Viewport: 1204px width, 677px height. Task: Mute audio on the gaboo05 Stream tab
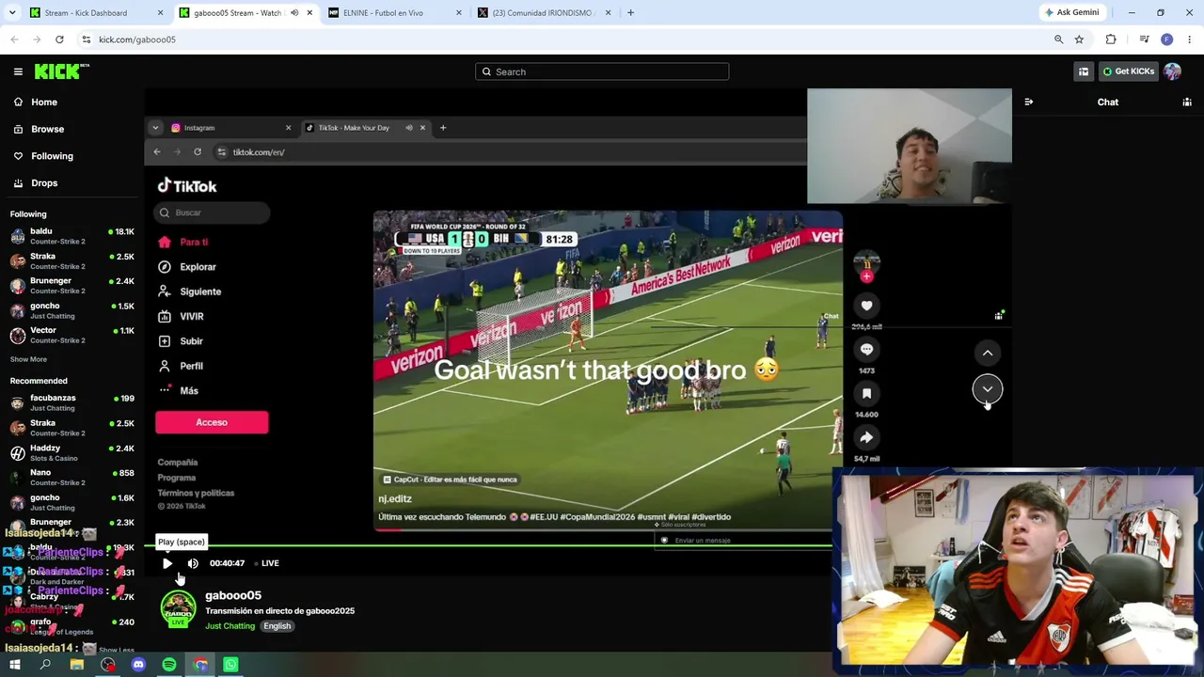coord(294,13)
